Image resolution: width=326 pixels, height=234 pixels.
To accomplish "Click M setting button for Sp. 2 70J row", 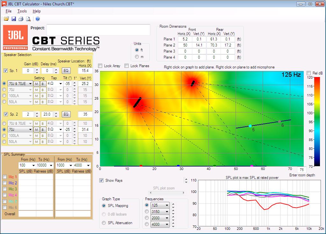I will (x=36, y=130).
